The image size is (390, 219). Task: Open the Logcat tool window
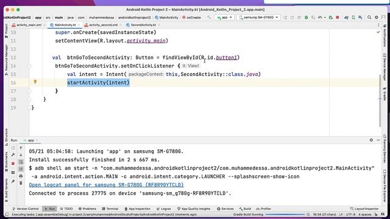(x=164, y=209)
